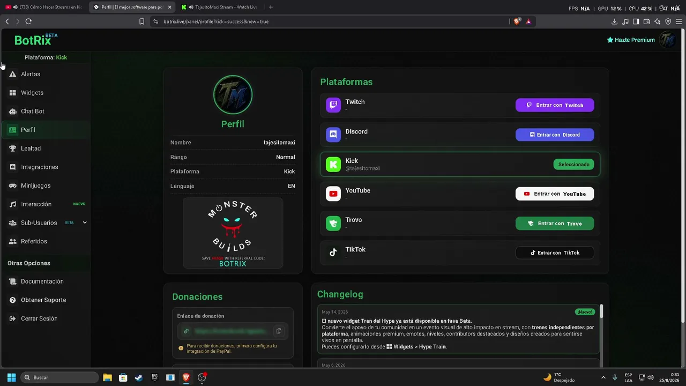Click the Perfil card icon in the sidebar
686x386 pixels.
[13, 130]
